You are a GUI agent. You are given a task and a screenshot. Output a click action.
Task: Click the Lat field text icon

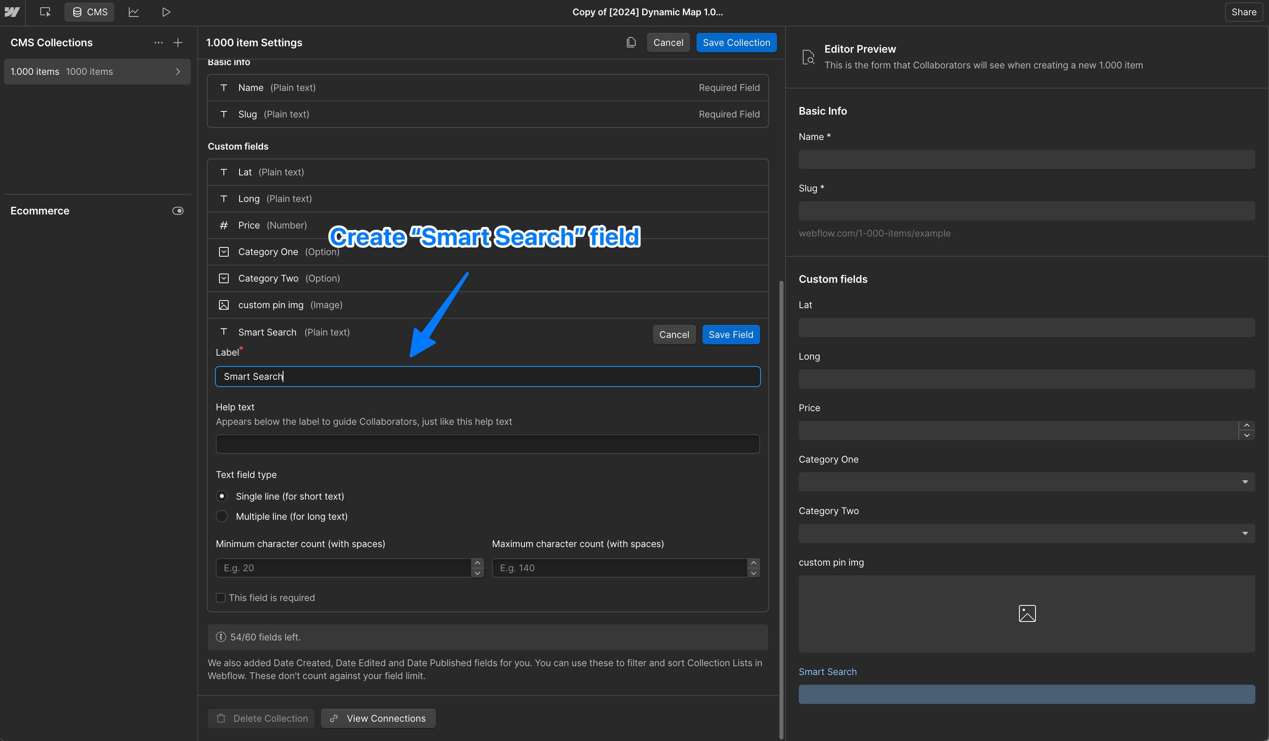[x=223, y=172]
